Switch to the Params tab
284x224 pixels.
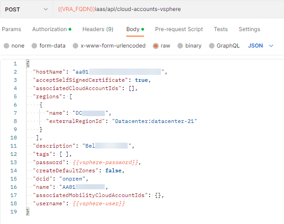point(11,29)
